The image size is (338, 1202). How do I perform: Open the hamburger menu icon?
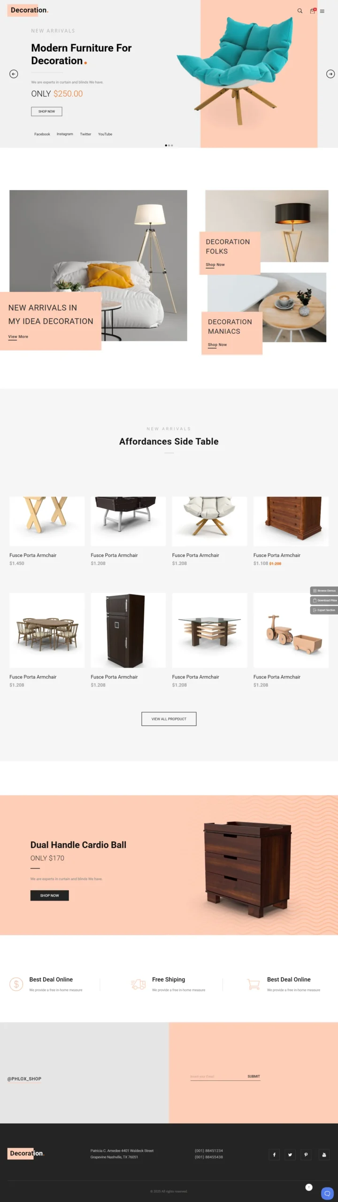coord(322,11)
